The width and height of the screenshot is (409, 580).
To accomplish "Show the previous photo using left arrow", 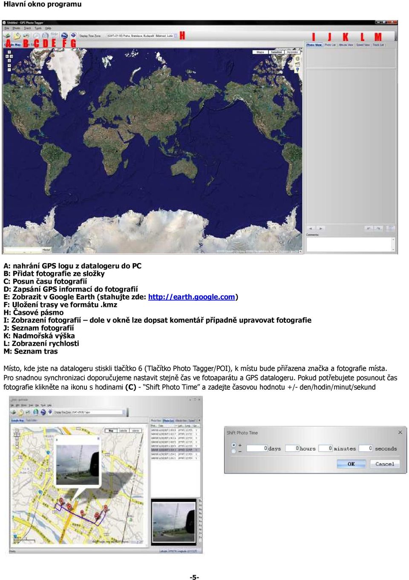I will (311, 228).
